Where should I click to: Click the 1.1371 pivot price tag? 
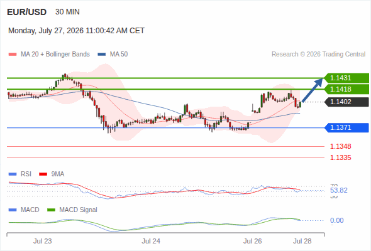coord(346,127)
